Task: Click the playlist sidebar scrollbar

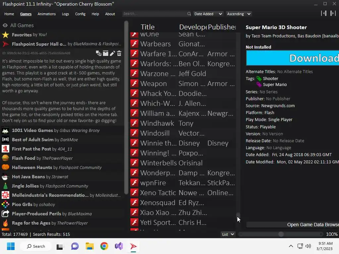Action: point(126,107)
